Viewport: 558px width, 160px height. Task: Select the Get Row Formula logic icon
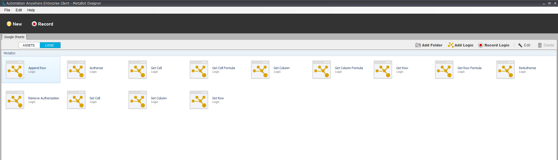pyautogui.click(x=444, y=70)
